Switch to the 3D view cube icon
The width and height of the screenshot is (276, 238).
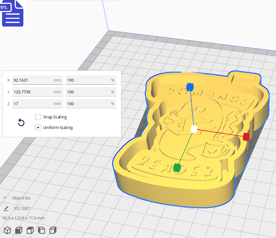[7, 230]
